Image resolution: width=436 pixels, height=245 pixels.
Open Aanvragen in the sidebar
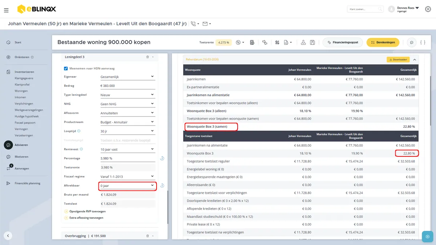(x=21, y=168)
